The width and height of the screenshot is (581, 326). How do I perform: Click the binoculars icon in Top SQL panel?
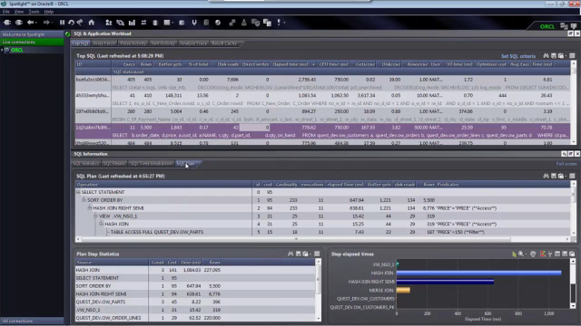(x=546, y=56)
